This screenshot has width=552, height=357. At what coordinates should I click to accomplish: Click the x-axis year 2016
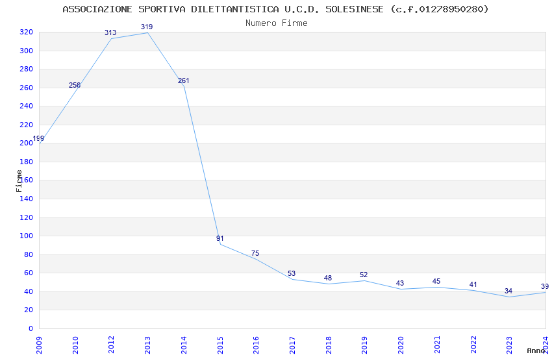tap(256, 345)
